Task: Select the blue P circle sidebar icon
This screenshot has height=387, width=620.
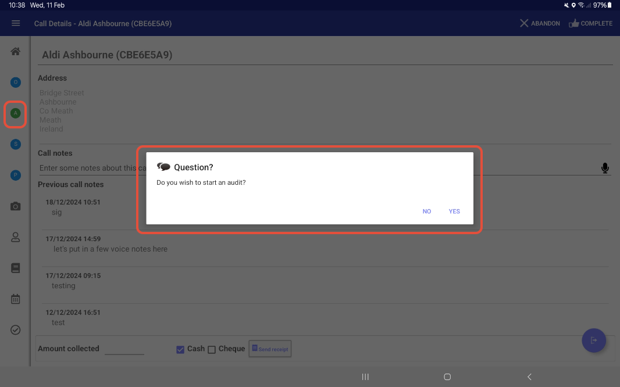Action: [16, 175]
